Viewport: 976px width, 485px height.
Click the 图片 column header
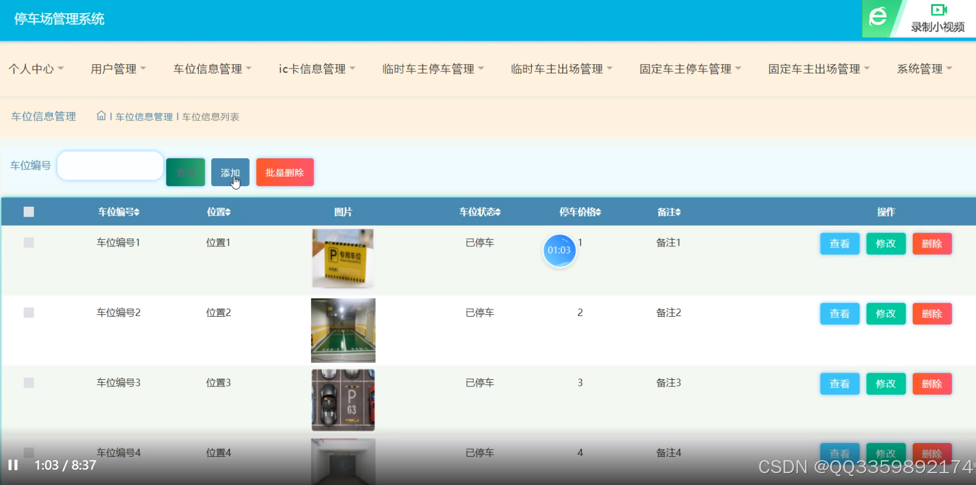(x=343, y=212)
